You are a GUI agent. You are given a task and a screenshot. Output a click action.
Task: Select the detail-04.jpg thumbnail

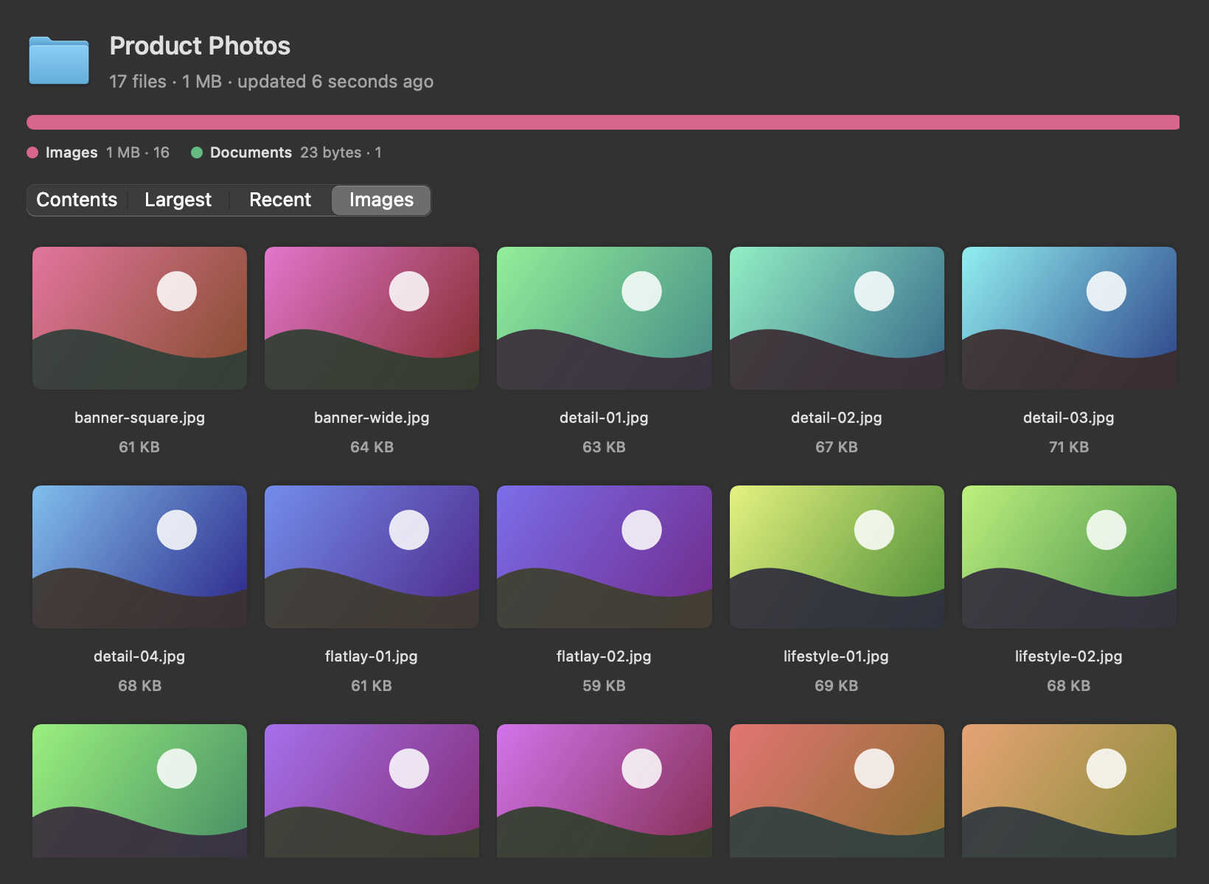click(x=139, y=557)
